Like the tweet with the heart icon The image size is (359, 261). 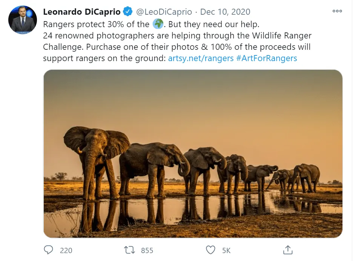[x=210, y=250]
